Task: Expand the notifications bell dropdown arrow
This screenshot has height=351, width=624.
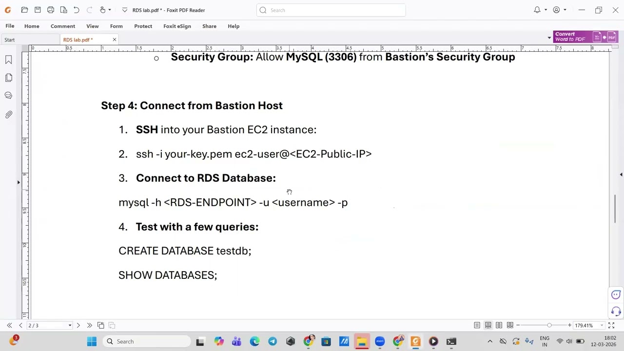Action: [x=546, y=10]
